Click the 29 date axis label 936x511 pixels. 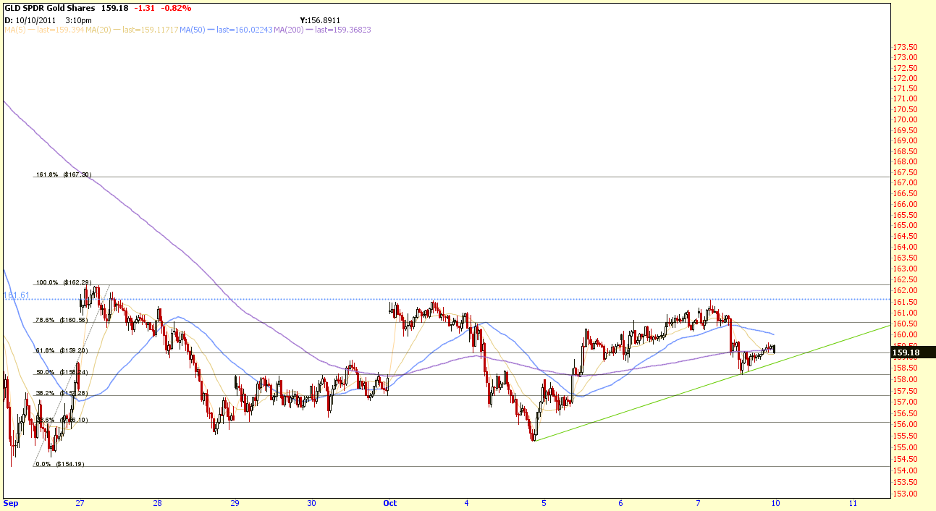tap(235, 503)
